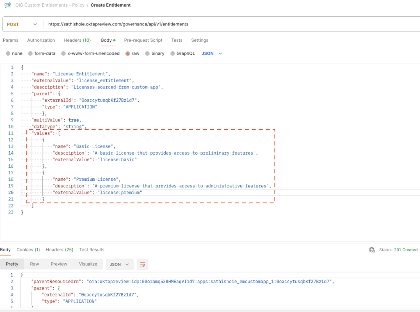The image size is (420, 312).
Task: Click the premium license description line
Action: point(162,186)
